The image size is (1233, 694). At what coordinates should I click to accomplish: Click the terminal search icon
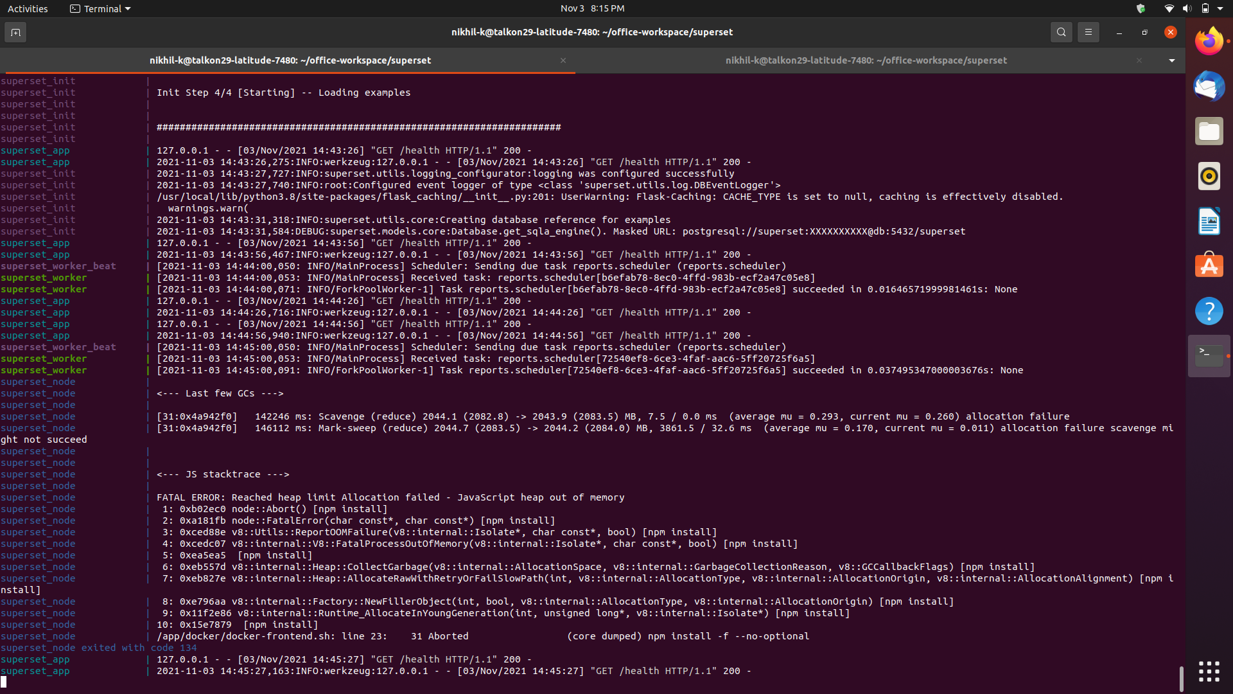pos(1061,32)
